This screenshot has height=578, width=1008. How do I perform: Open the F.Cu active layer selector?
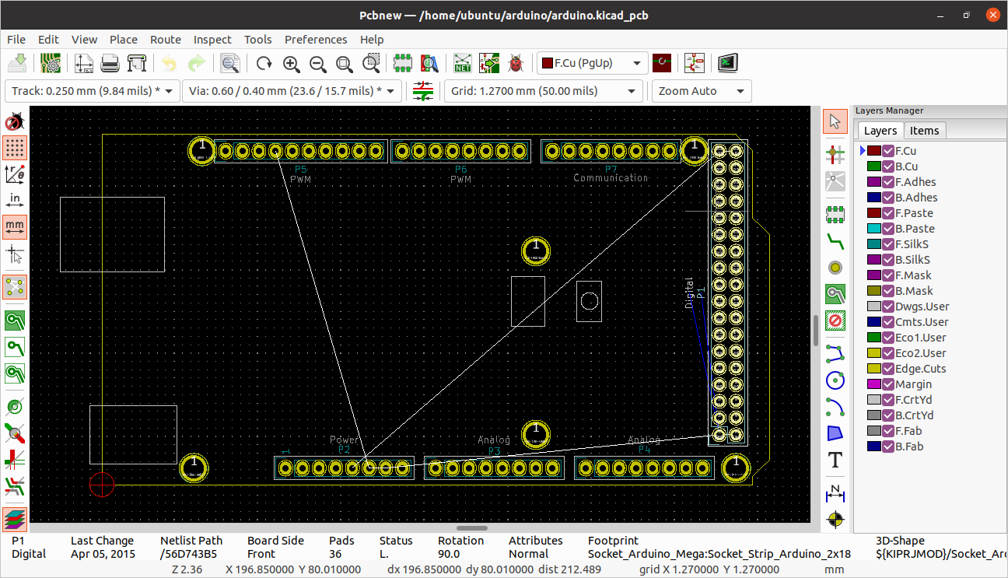coord(593,63)
